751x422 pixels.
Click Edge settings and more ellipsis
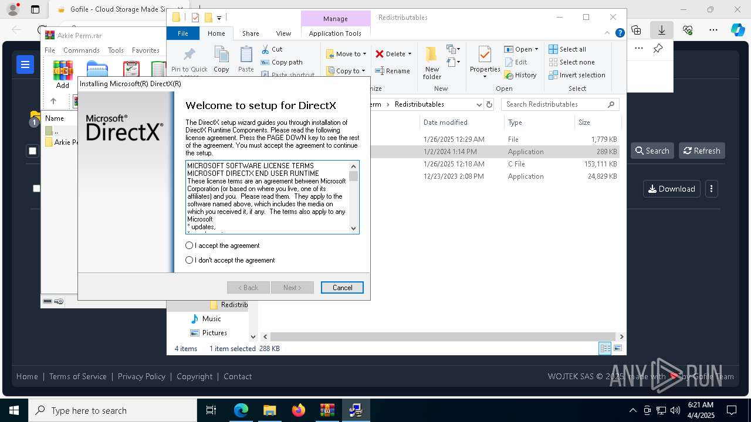point(713,30)
